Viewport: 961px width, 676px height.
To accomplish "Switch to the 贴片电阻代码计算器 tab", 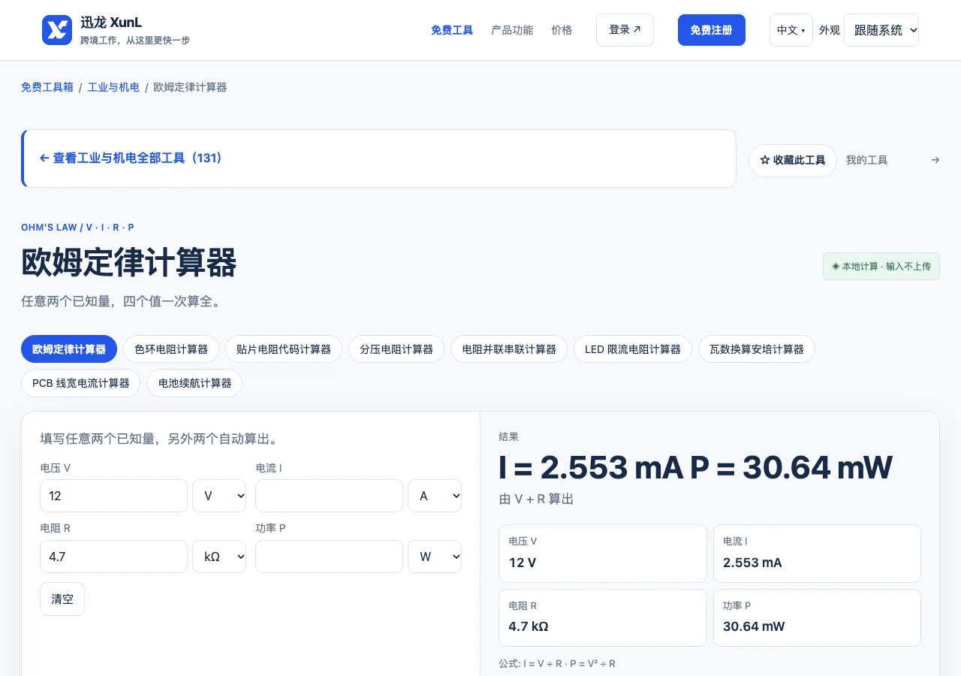I will pyautogui.click(x=284, y=349).
